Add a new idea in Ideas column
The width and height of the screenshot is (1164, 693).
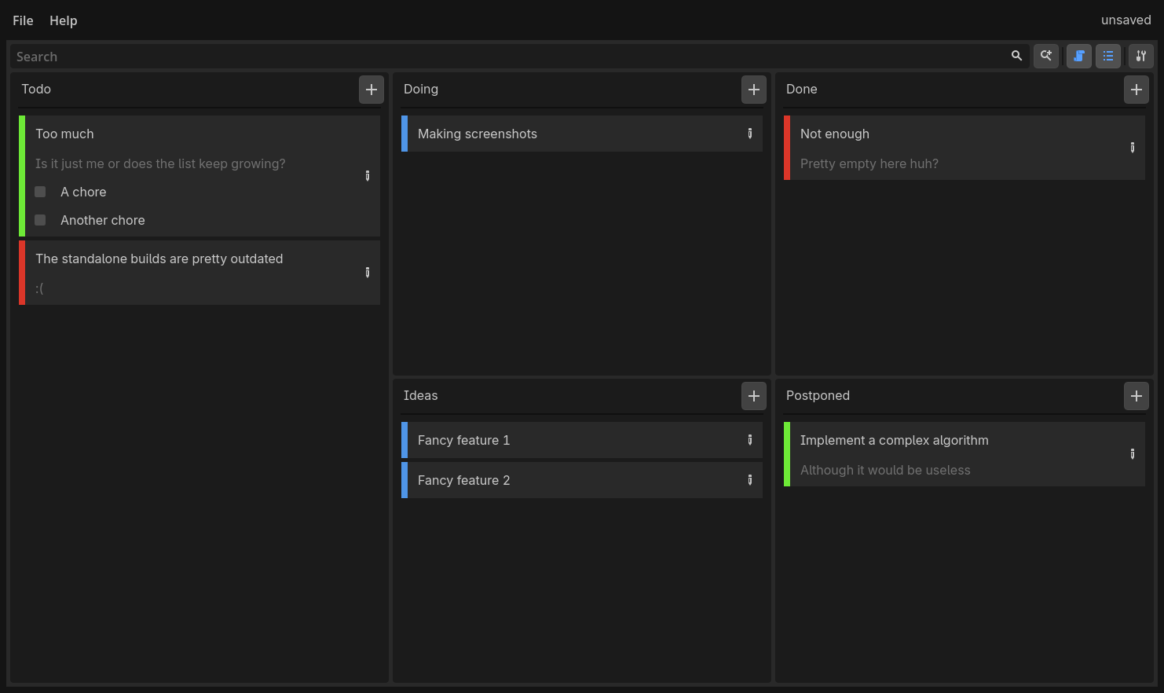(754, 396)
